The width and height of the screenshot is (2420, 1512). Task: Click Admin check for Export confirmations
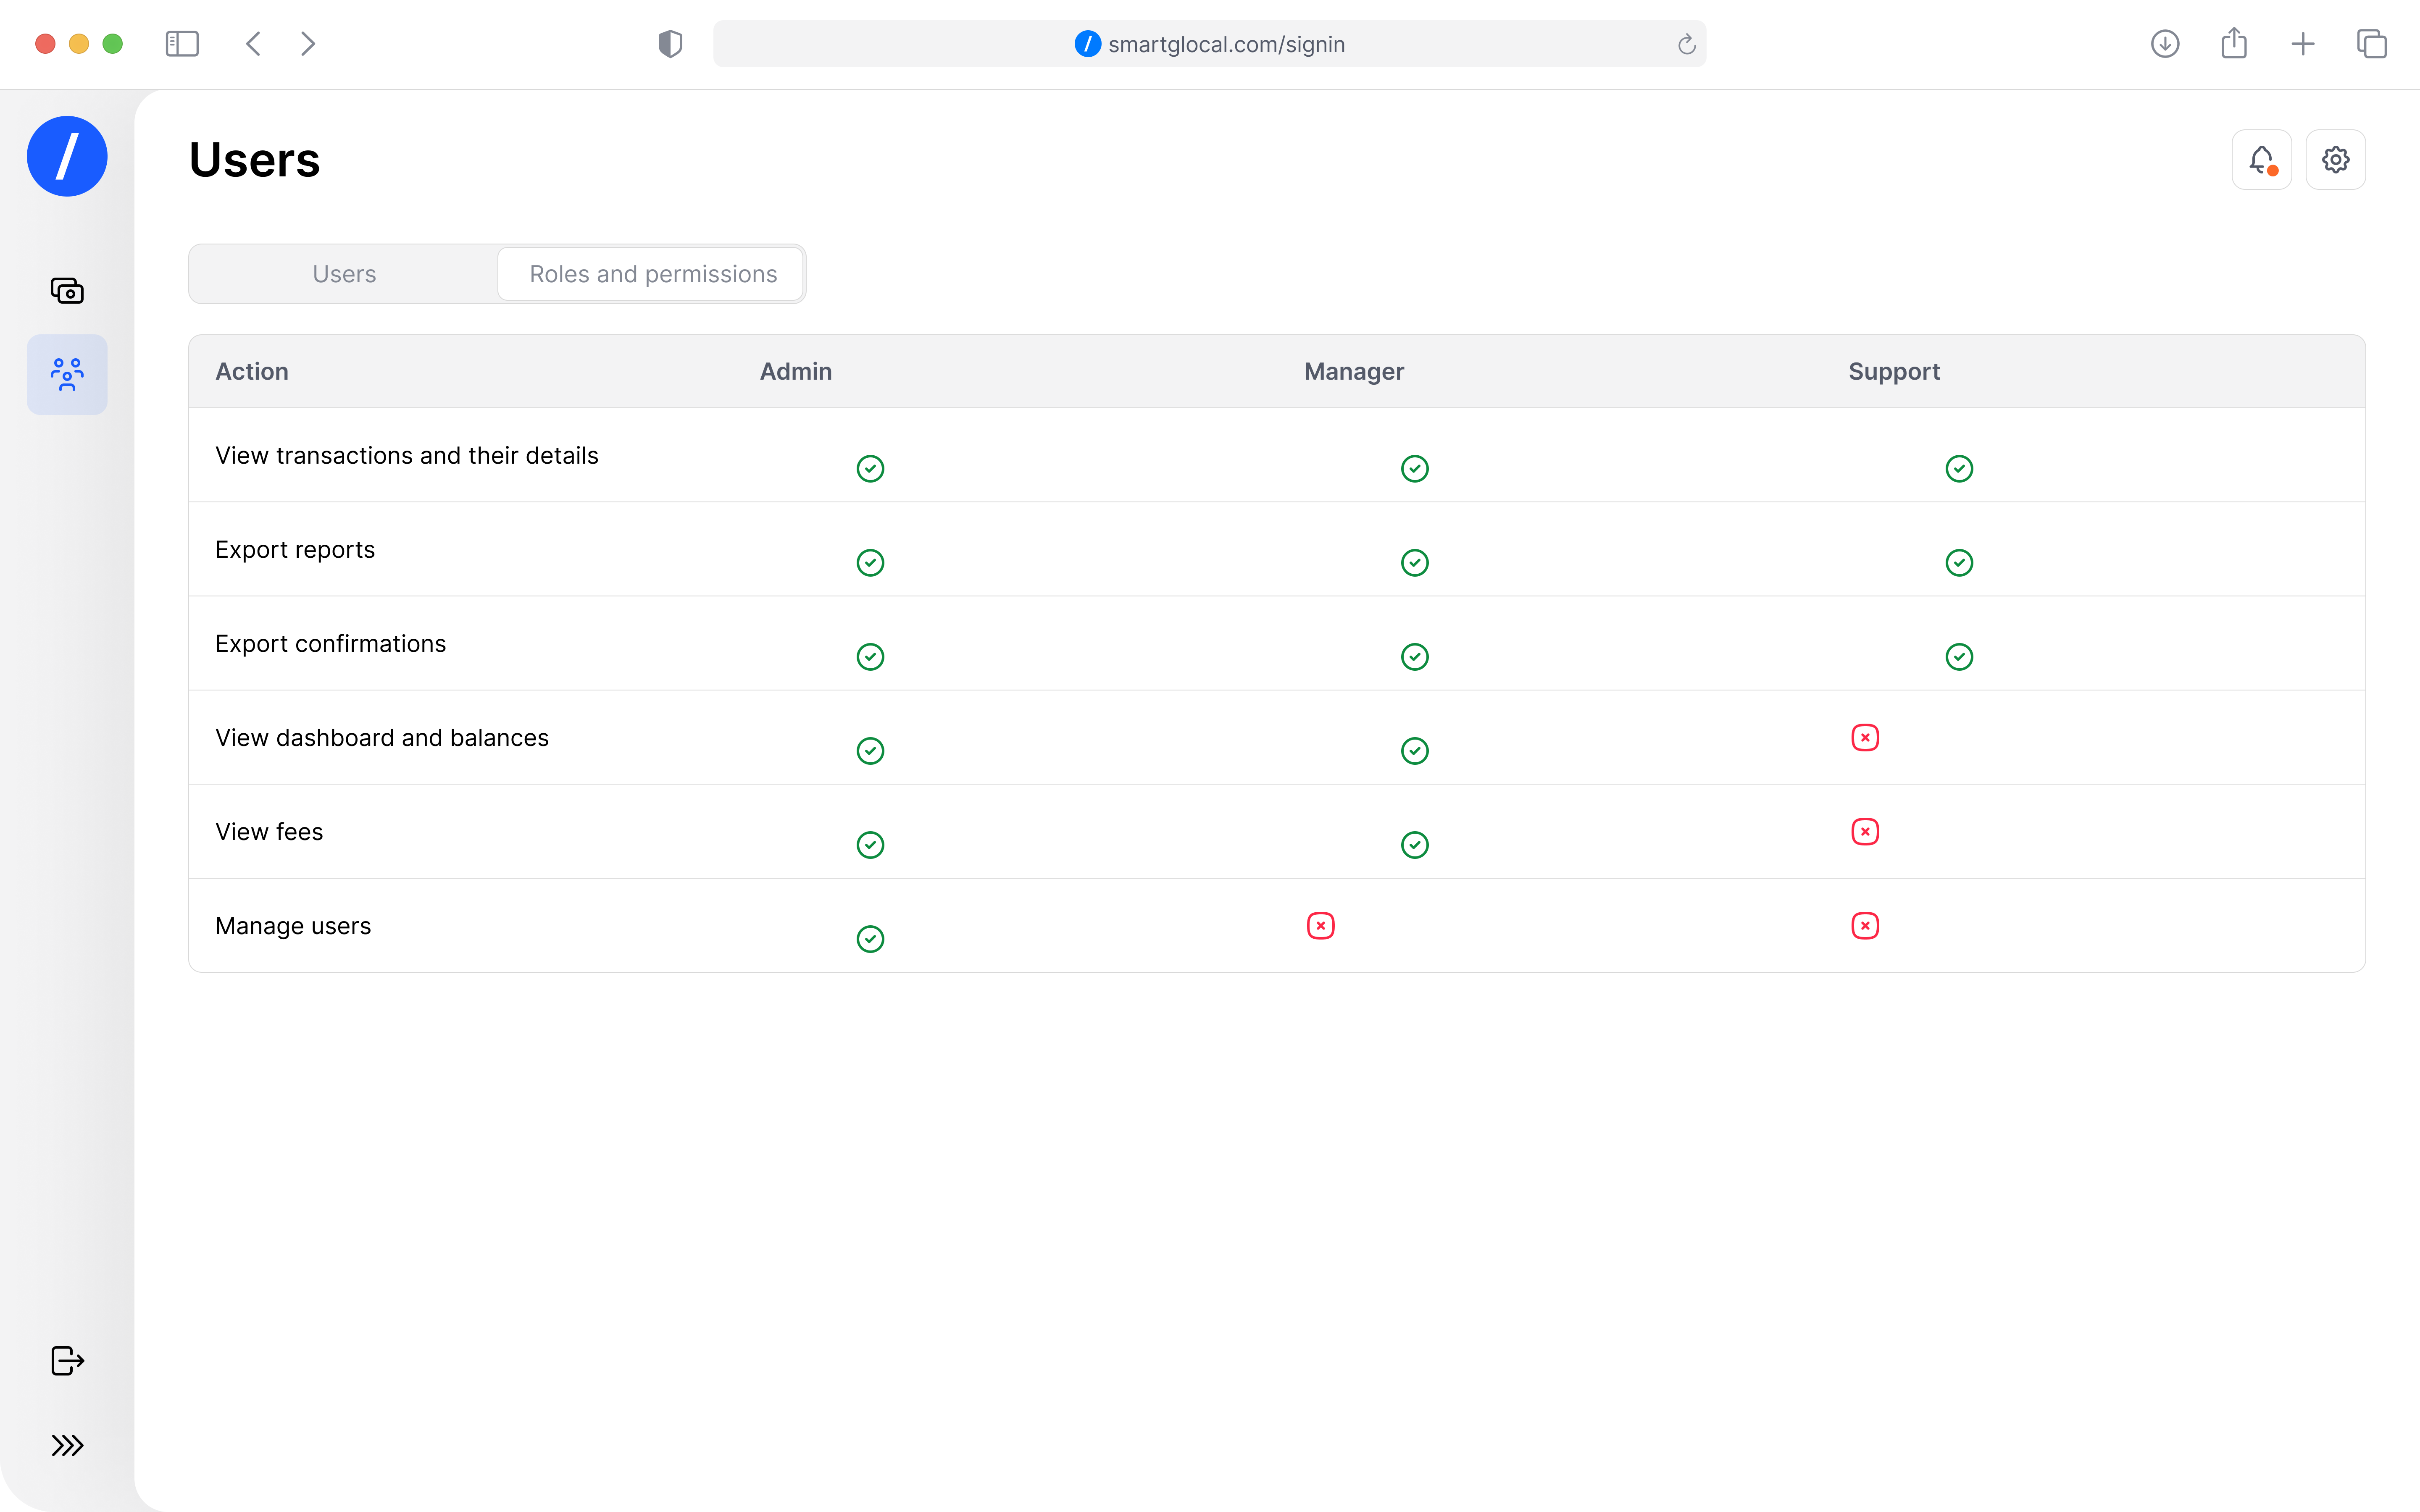870,657
